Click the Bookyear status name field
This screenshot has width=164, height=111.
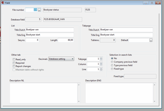[62, 10]
